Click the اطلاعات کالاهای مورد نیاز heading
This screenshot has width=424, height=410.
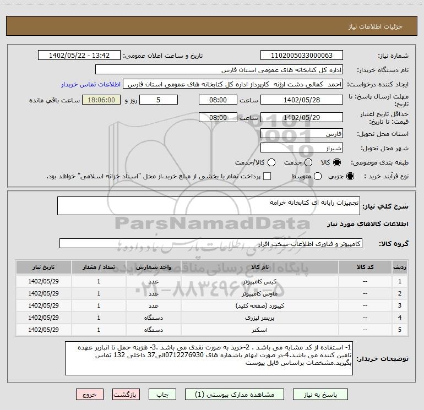[368, 224]
